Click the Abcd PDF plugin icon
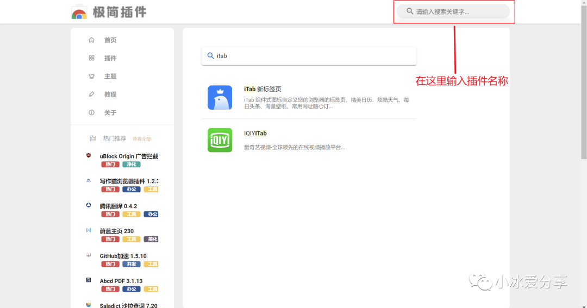 (89, 280)
